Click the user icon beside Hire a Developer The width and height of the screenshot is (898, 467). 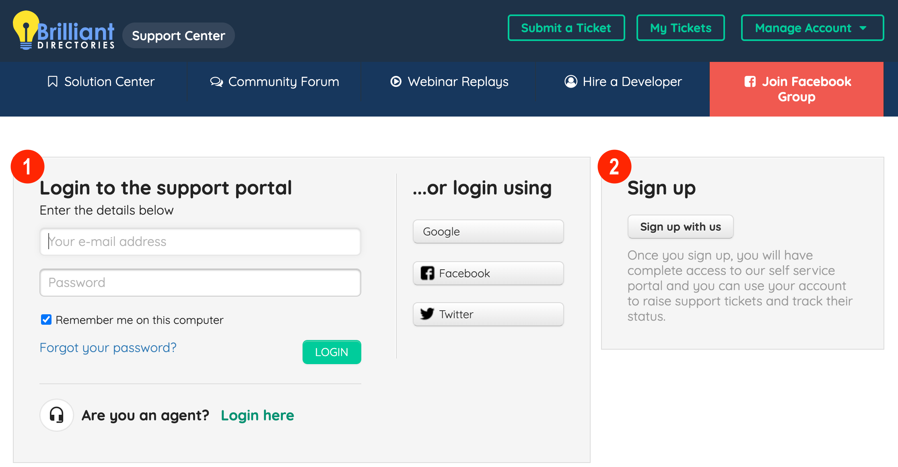pyautogui.click(x=571, y=82)
